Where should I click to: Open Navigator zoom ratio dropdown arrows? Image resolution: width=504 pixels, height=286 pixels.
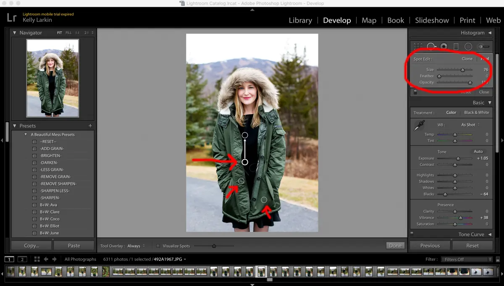(92, 33)
